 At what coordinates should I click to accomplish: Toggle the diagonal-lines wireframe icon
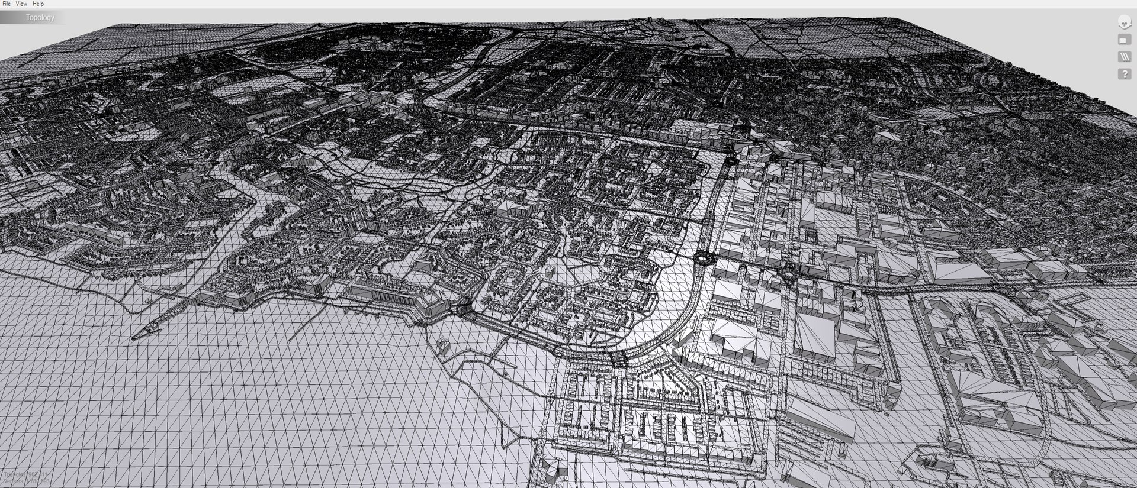[1124, 57]
